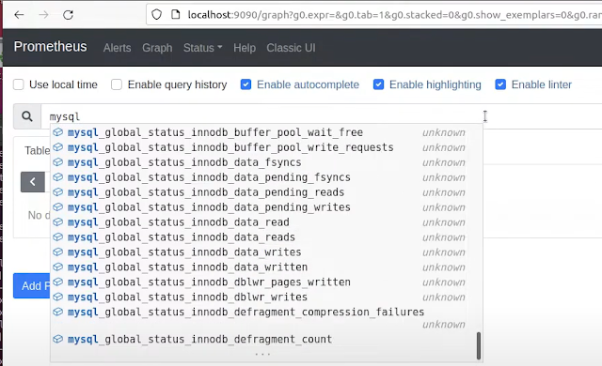The image size is (602, 366).
Task: Go to Graph page in navbar
Action: coord(157,48)
